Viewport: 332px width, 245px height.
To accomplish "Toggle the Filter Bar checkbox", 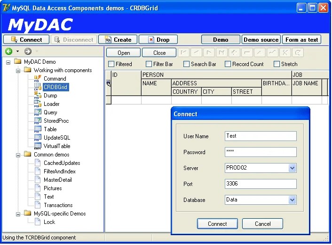I will [x=149, y=64].
